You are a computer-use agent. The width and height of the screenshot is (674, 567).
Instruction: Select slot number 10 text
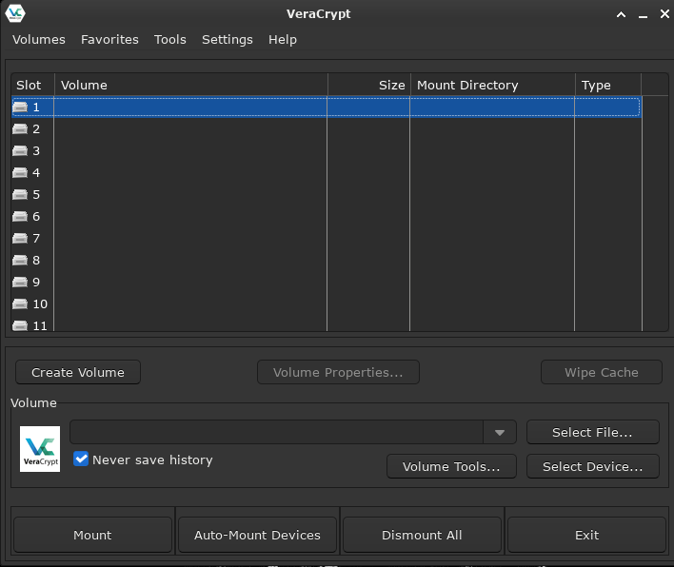pos(40,304)
